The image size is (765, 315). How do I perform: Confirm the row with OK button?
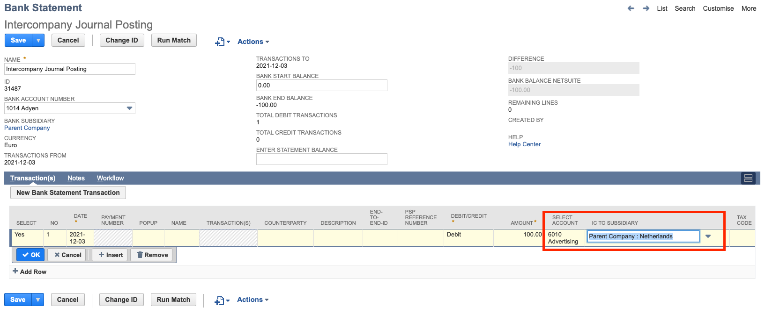pyautogui.click(x=31, y=255)
